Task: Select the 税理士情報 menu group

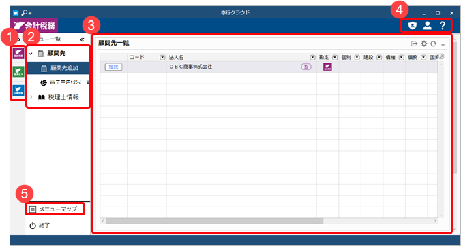Action: 59,98
